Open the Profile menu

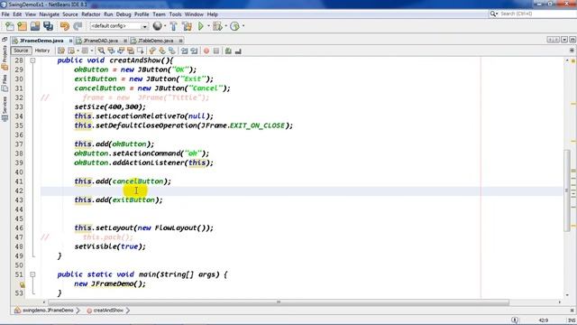tap(142, 14)
